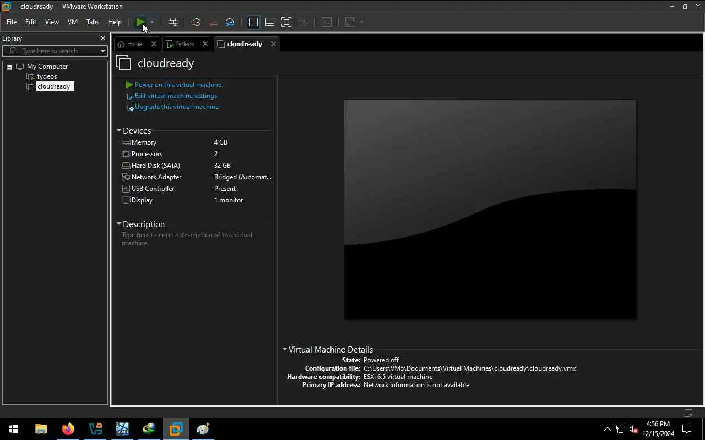Open the Tabs menu
The width and height of the screenshot is (705, 440).
click(x=93, y=22)
